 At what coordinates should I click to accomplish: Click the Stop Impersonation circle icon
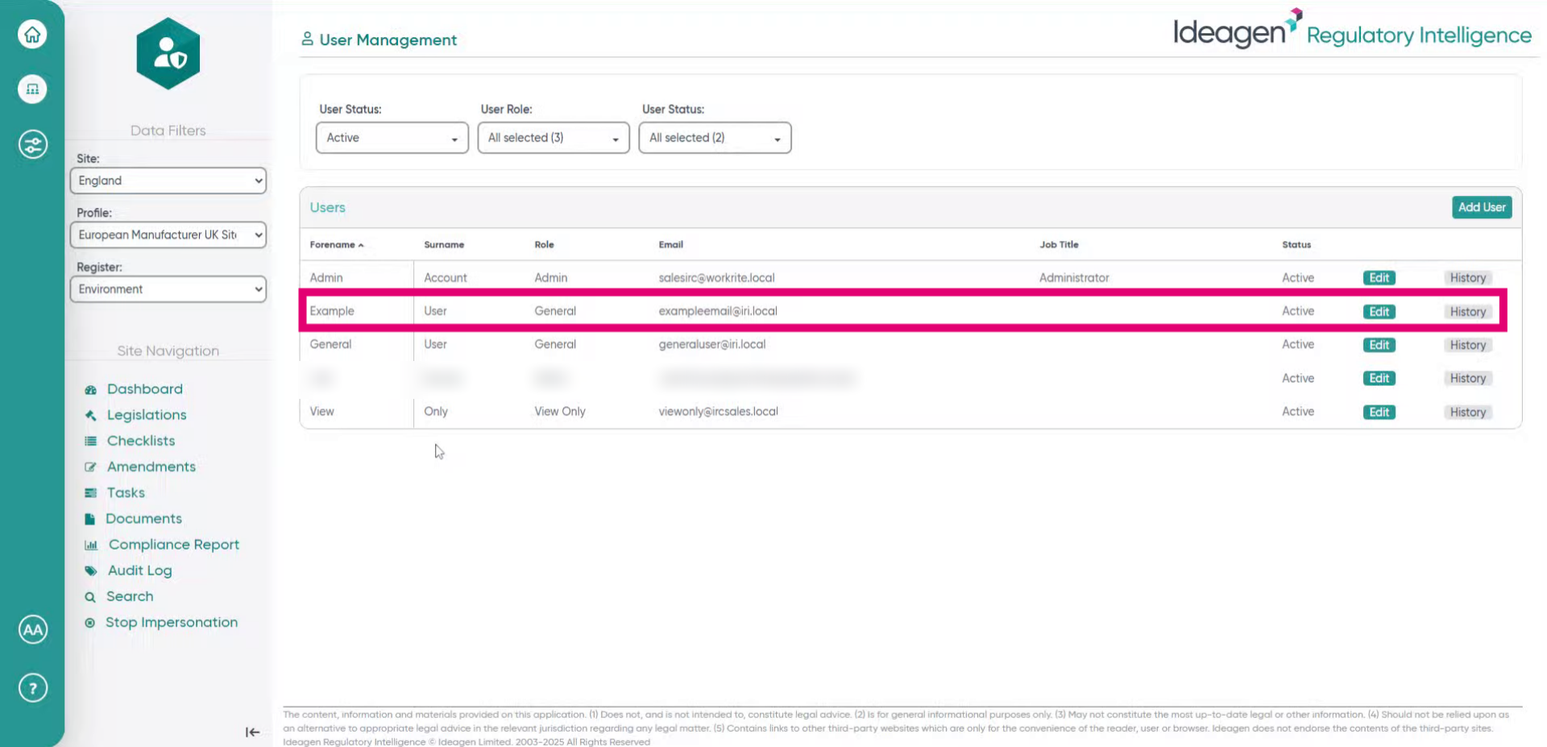tap(89, 623)
